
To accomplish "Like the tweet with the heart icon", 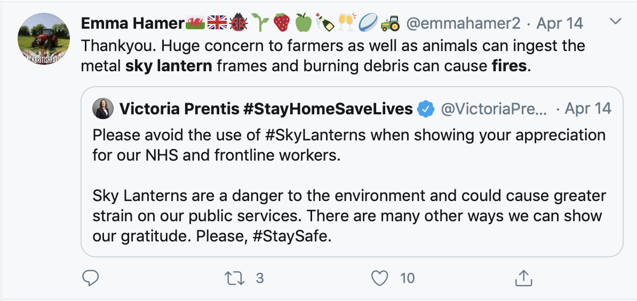I will click(x=379, y=278).
